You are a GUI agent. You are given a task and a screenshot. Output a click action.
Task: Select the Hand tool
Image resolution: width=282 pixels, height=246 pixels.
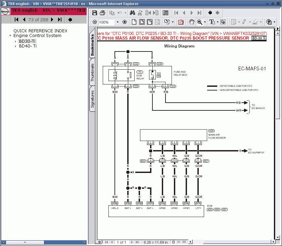(x=192, y=22)
